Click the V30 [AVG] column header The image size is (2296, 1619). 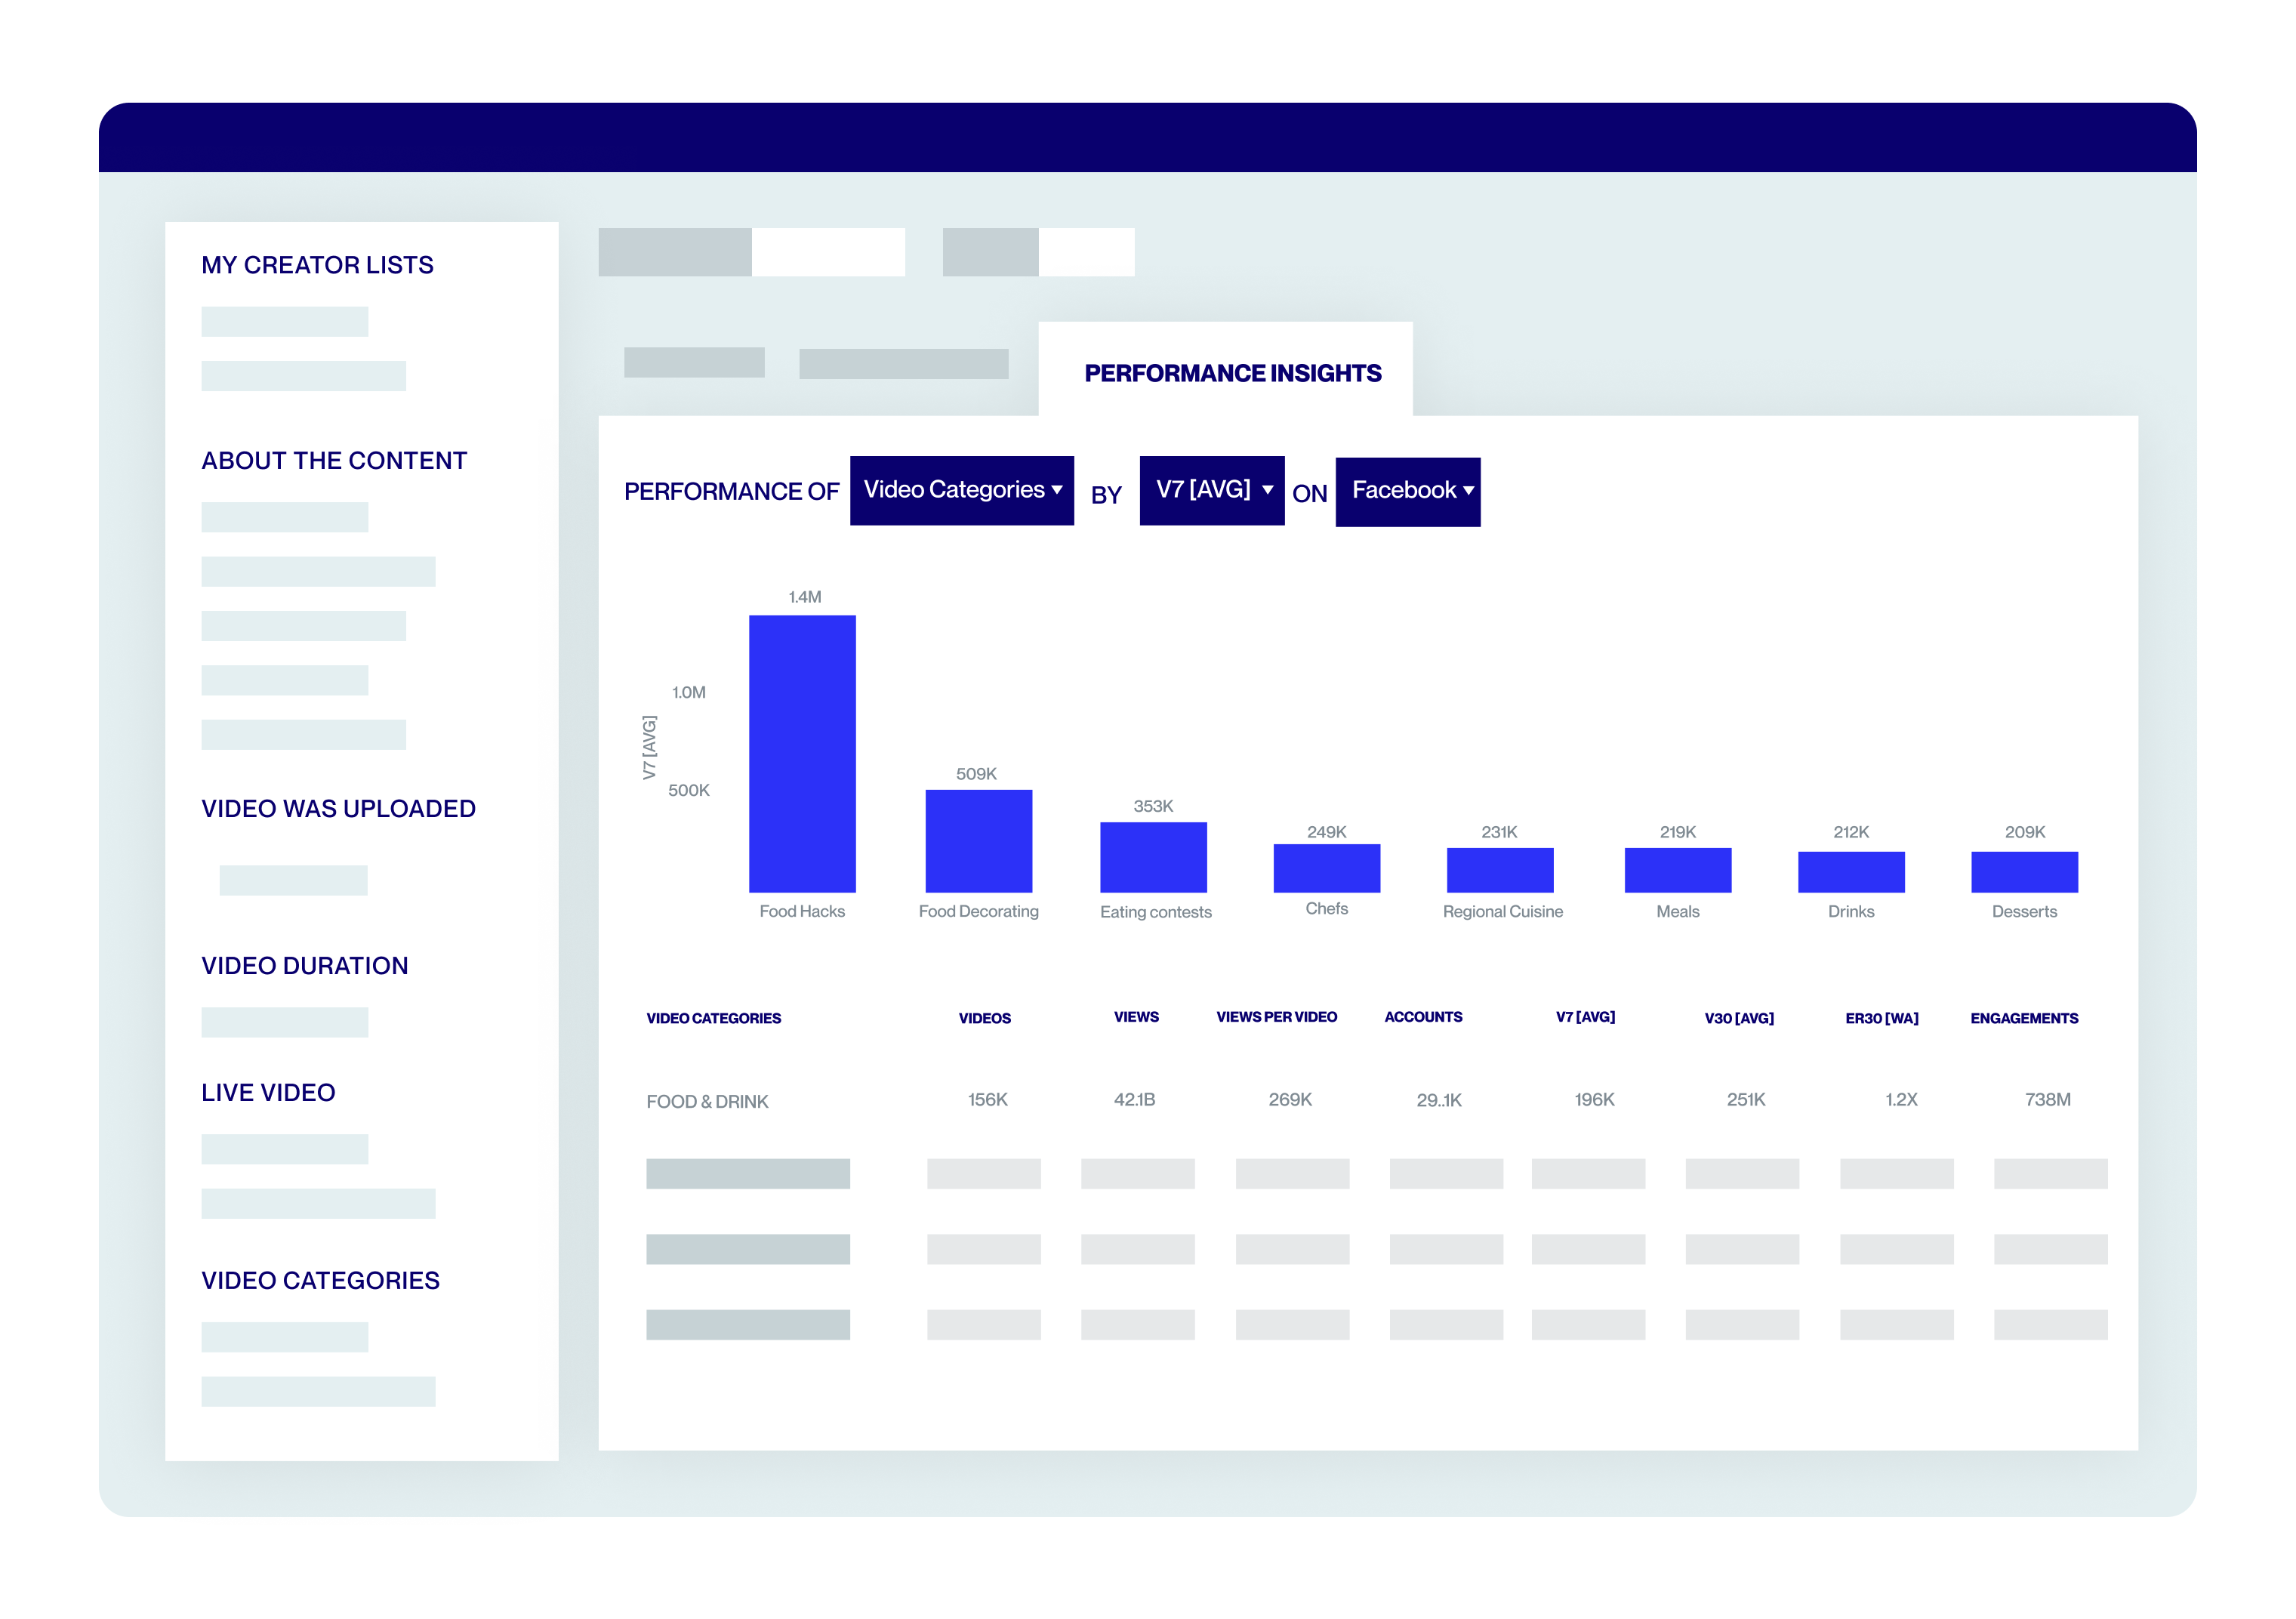1739,1018
